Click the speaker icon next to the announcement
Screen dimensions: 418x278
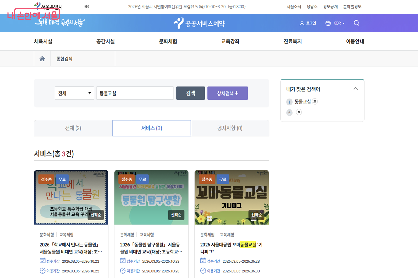87,6
